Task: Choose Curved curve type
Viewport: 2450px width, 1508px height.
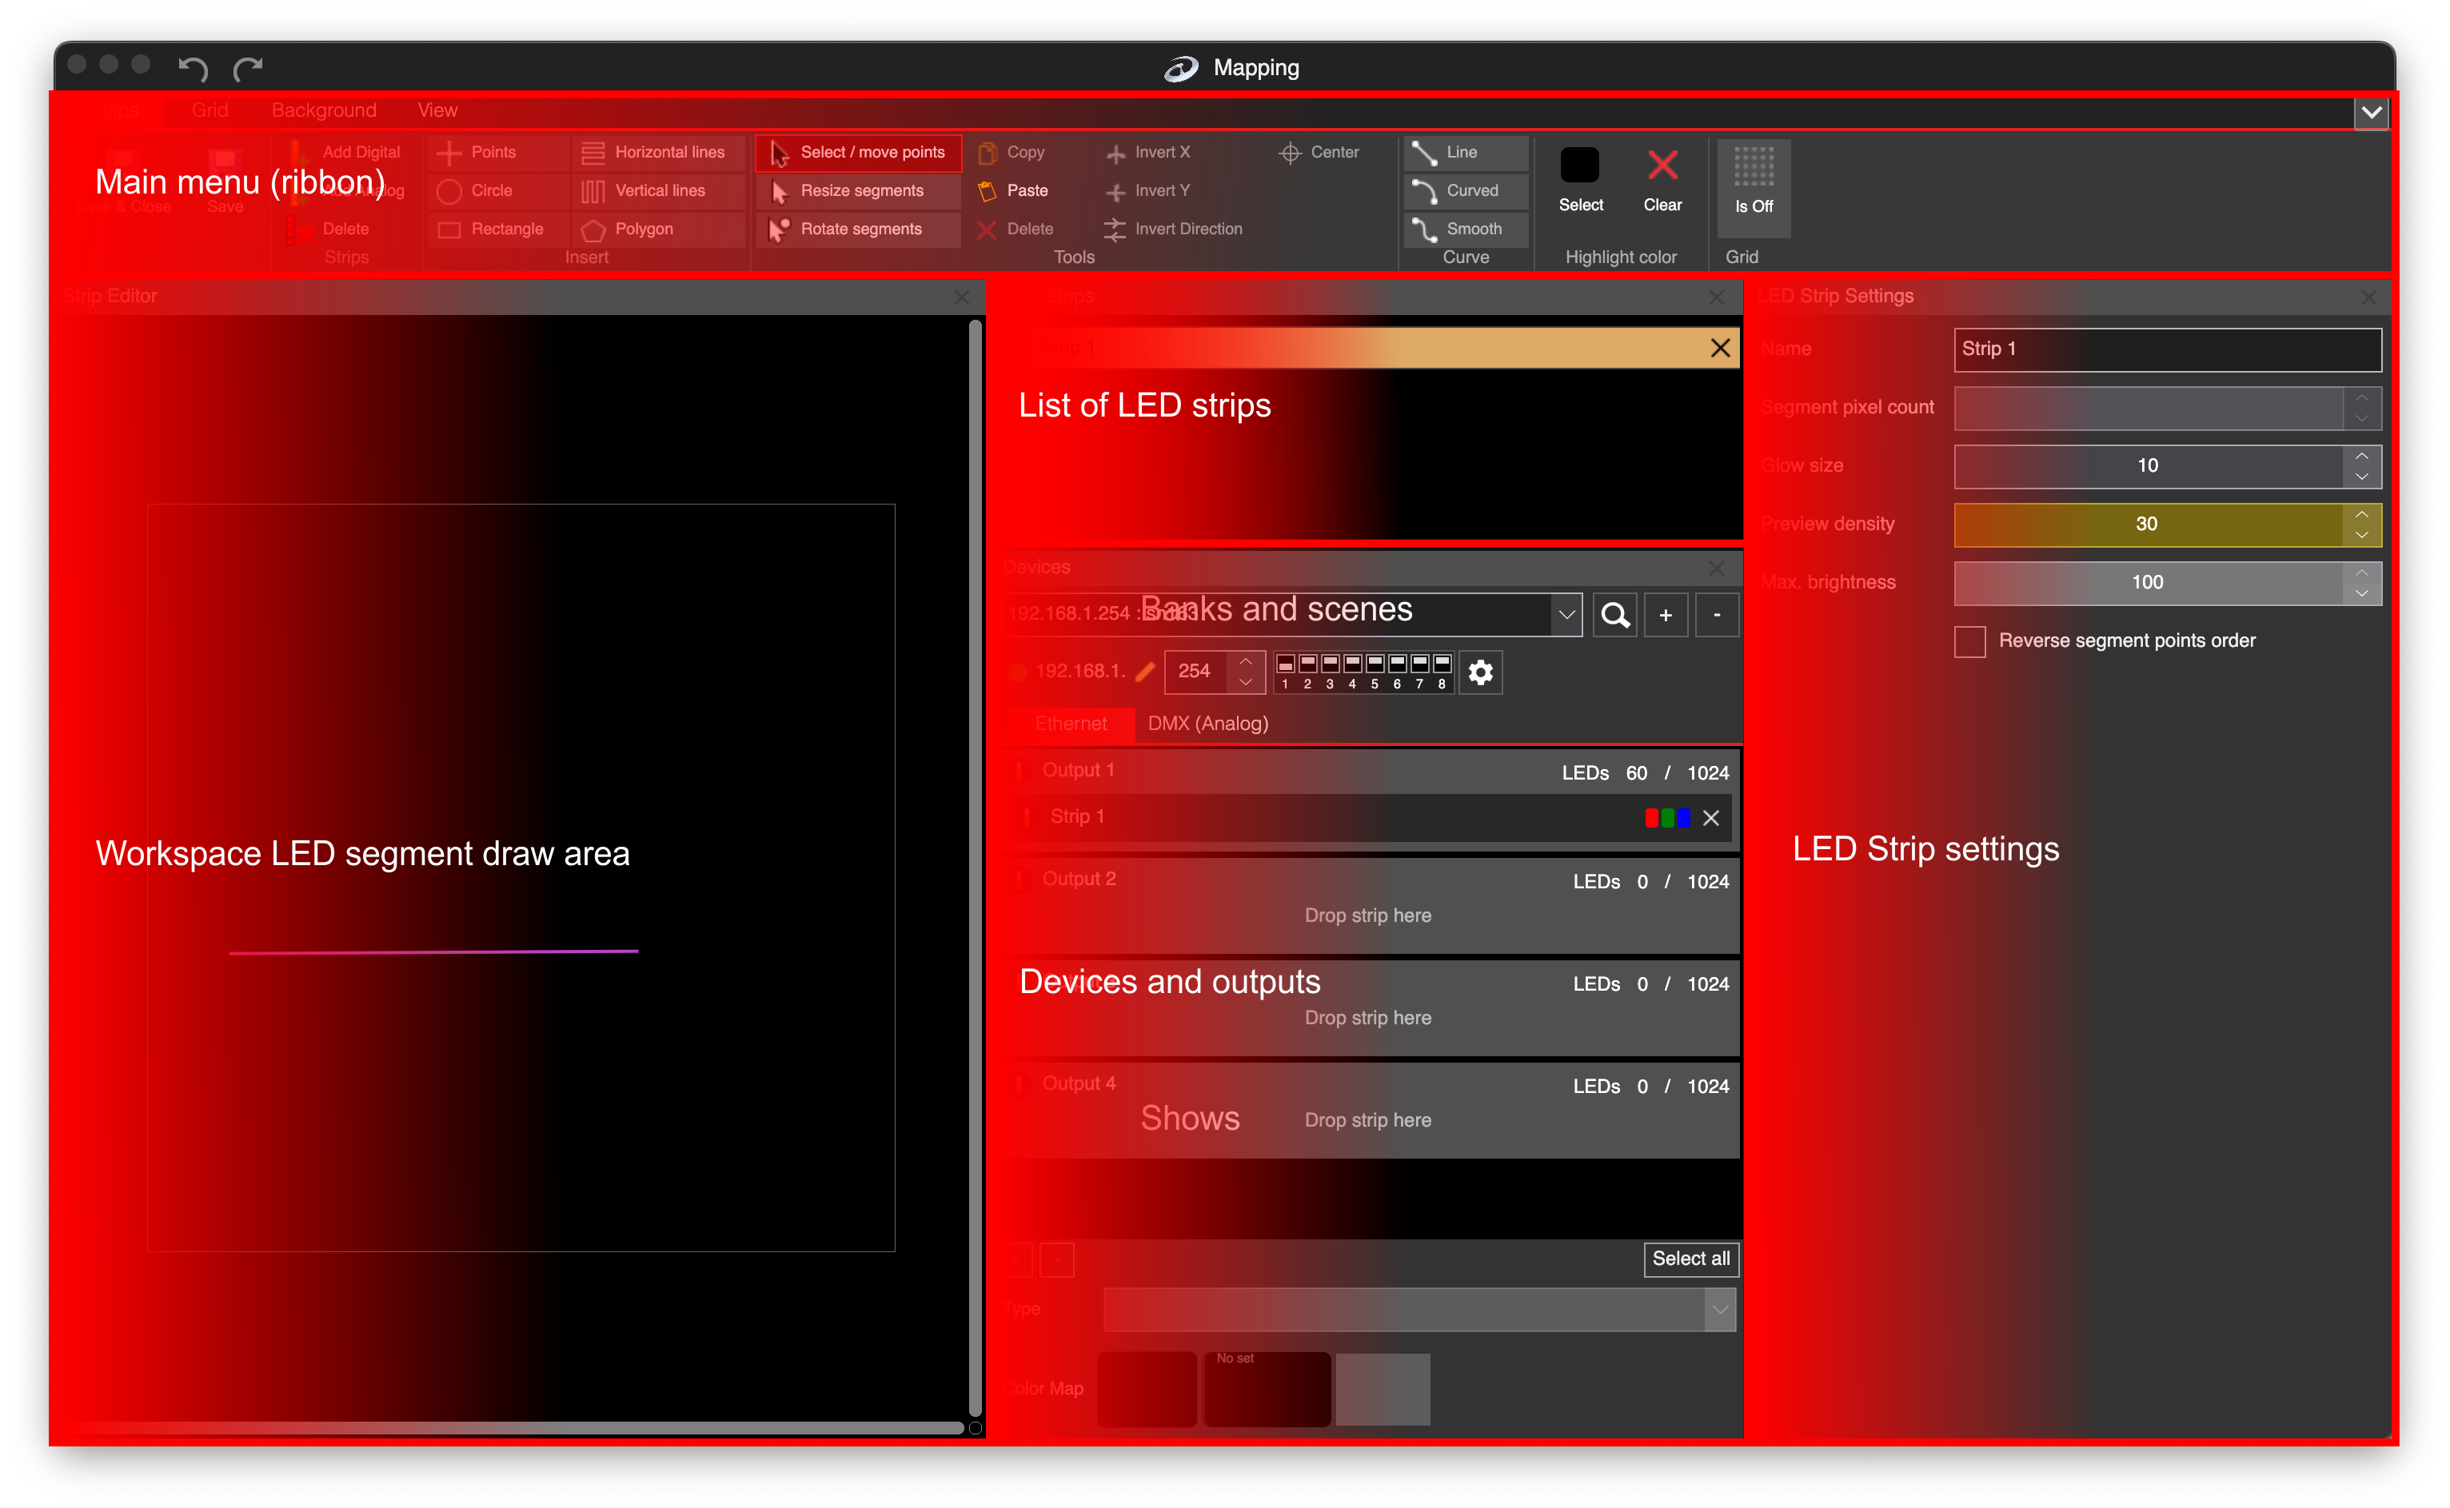Action: [x=1466, y=190]
